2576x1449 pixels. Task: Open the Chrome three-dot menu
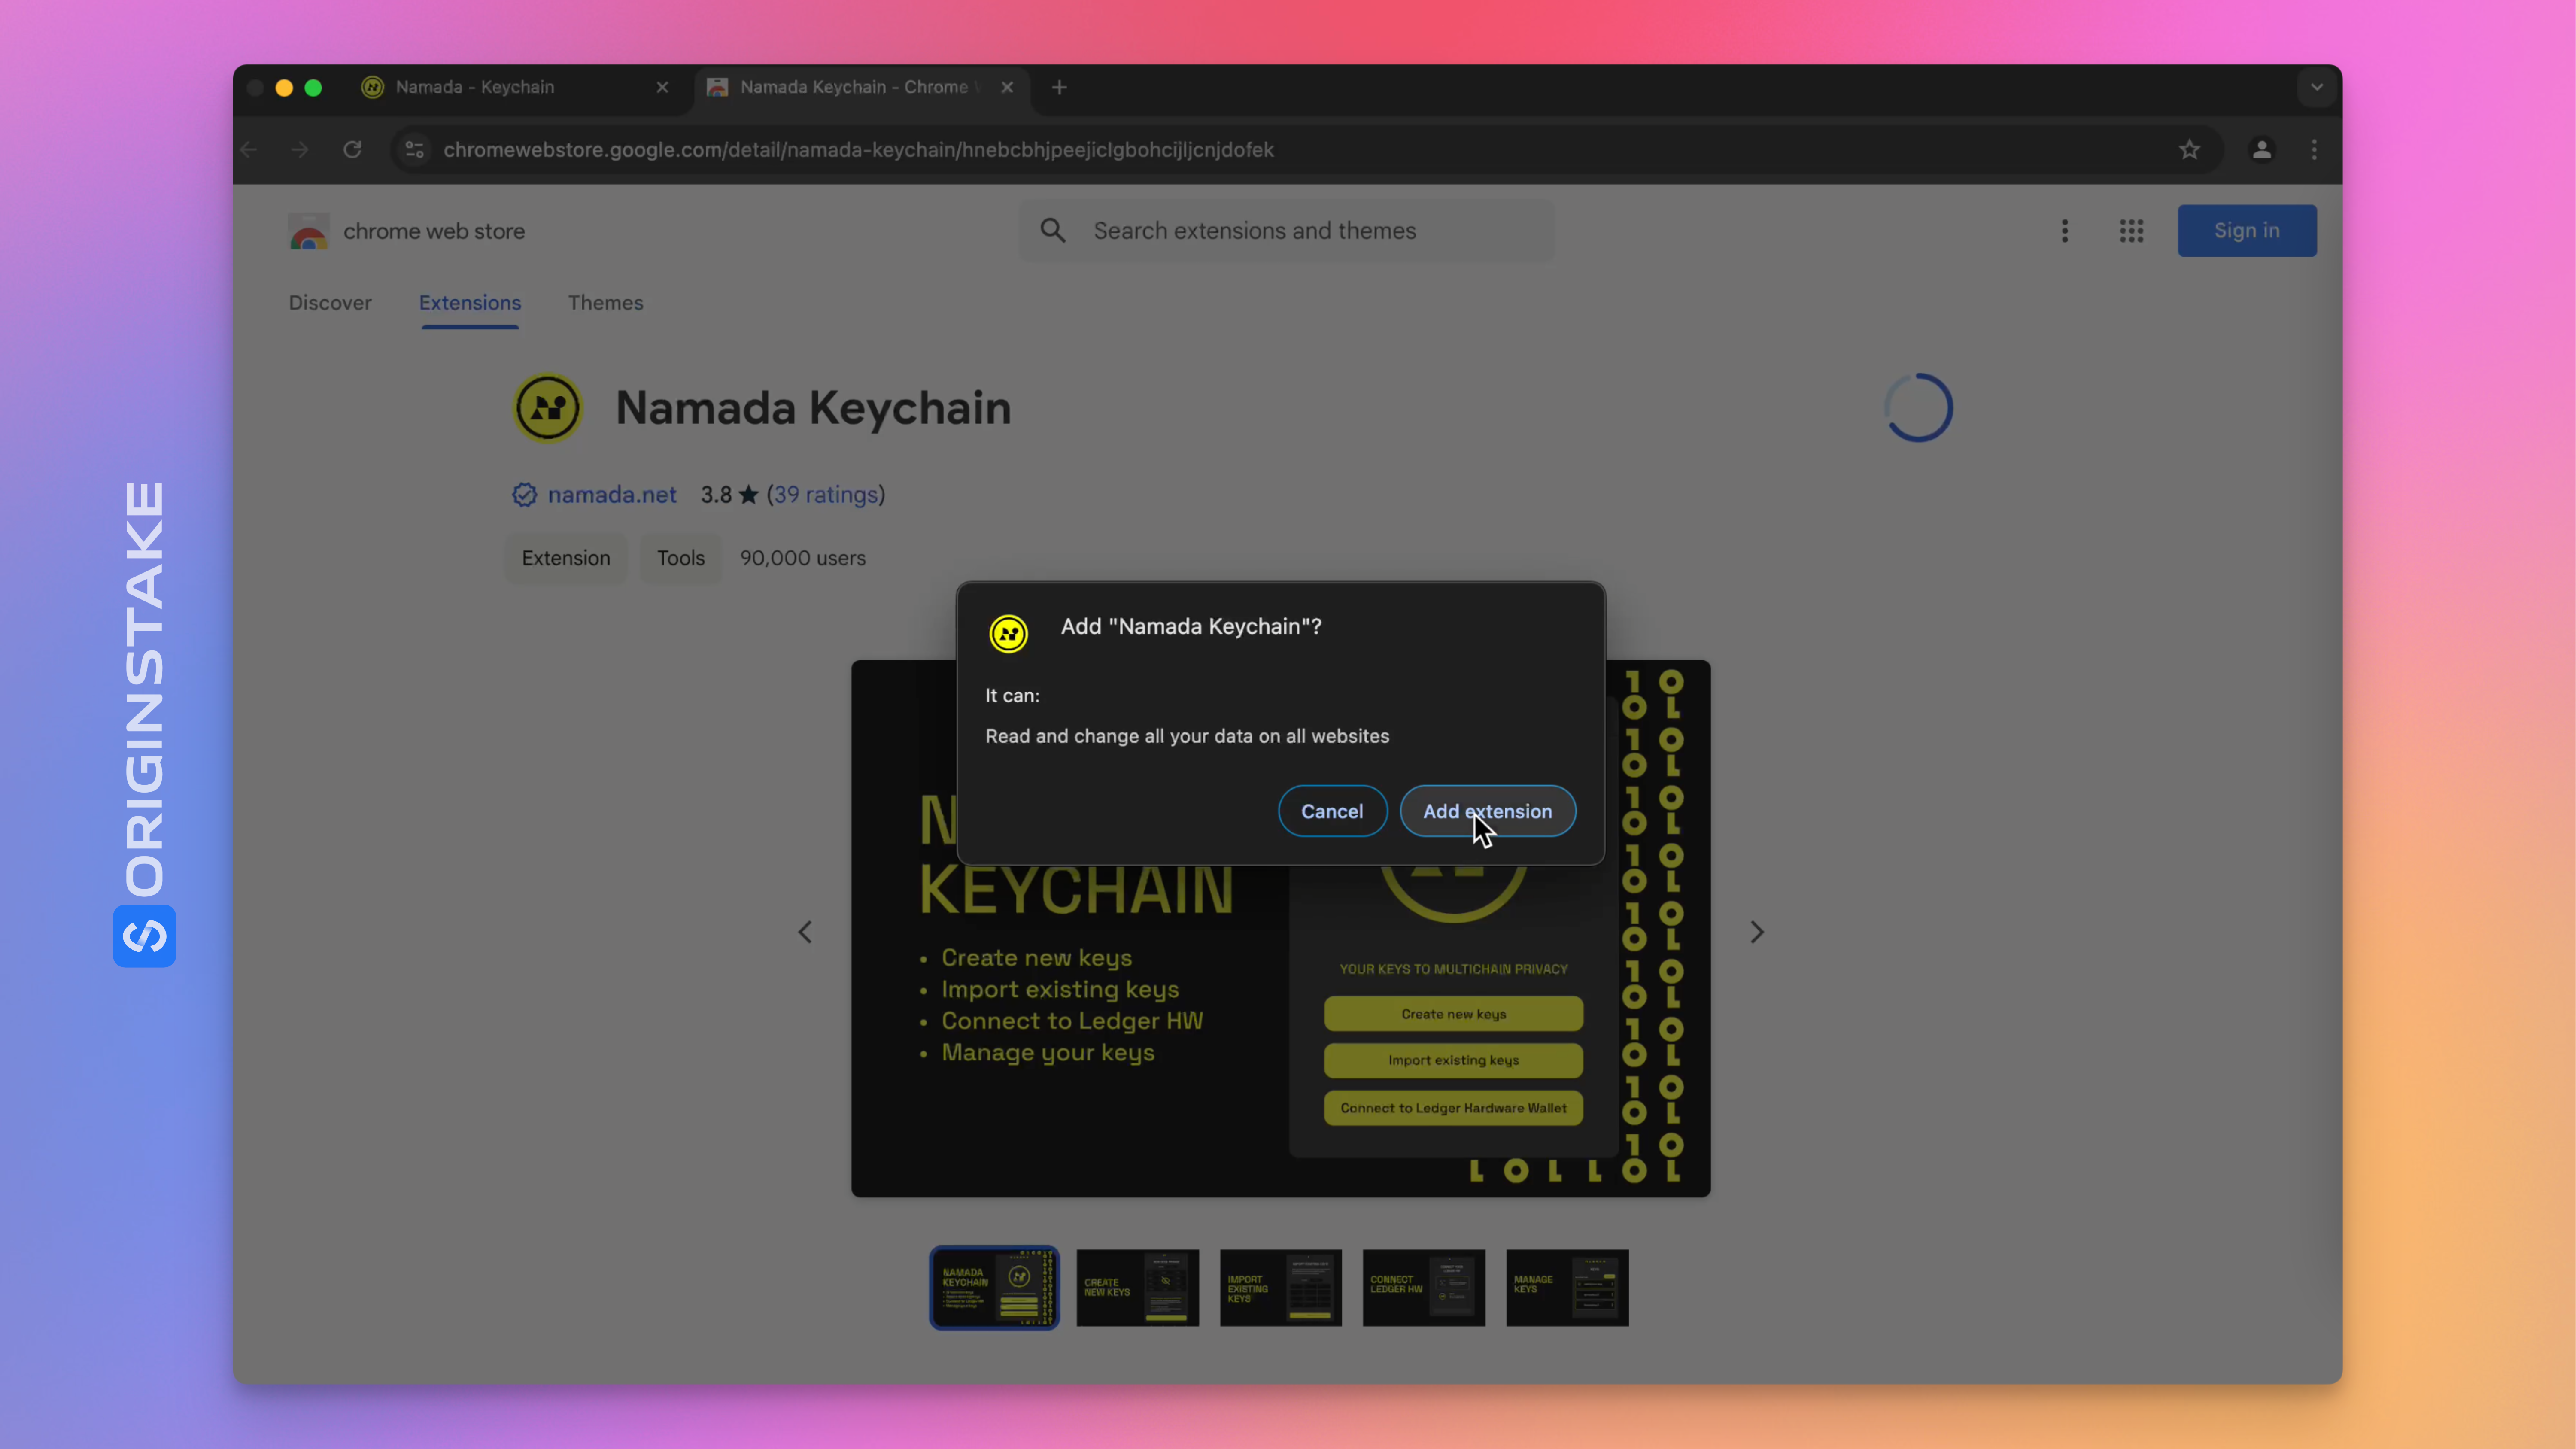pyautogui.click(x=2314, y=149)
